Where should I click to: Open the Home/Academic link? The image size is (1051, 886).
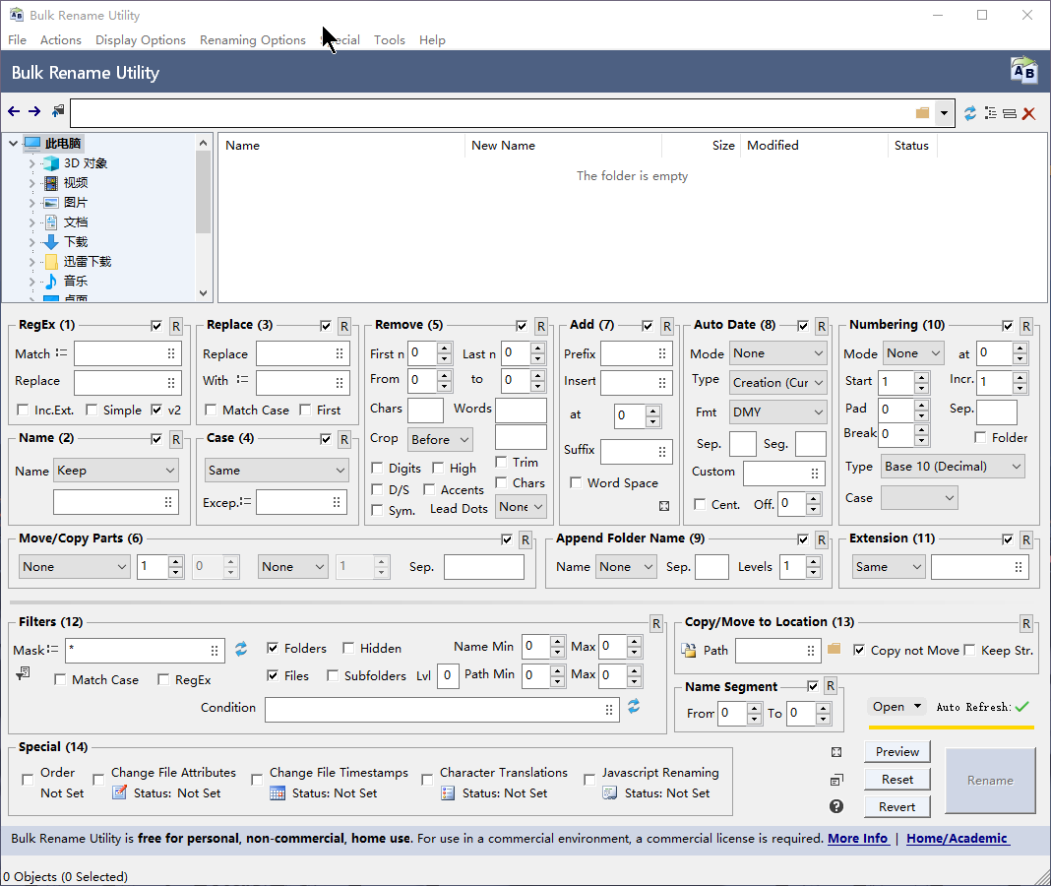(x=957, y=839)
